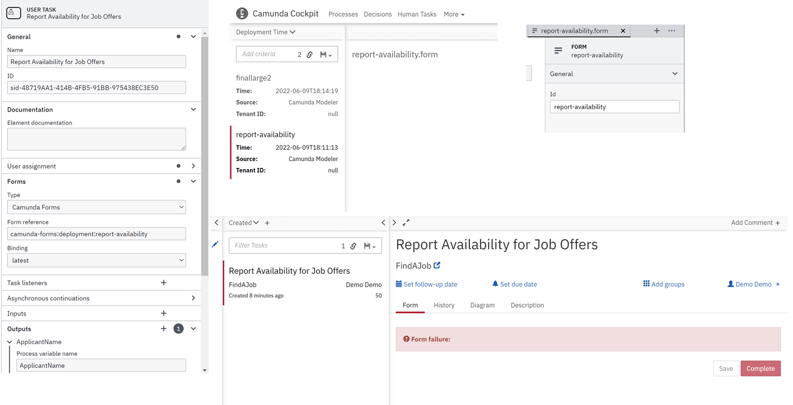
Task: Open the Binding latest dropdown
Action: pos(97,260)
